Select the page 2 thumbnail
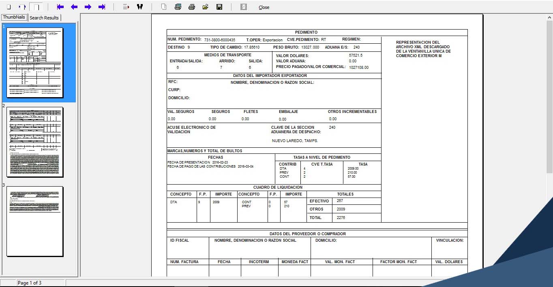 (x=35, y=142)
